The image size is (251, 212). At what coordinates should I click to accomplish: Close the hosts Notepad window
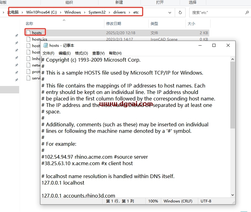[x=228, y=46]
